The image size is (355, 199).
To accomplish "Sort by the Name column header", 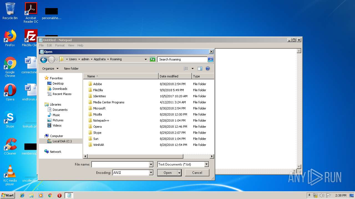I will click(121, 76).
